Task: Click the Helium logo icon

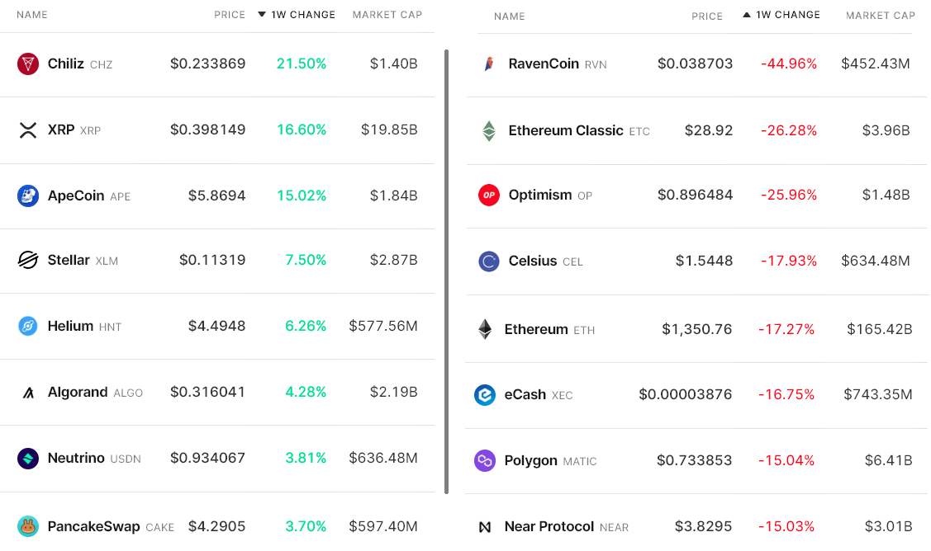Action: click(x=28, y=326)
